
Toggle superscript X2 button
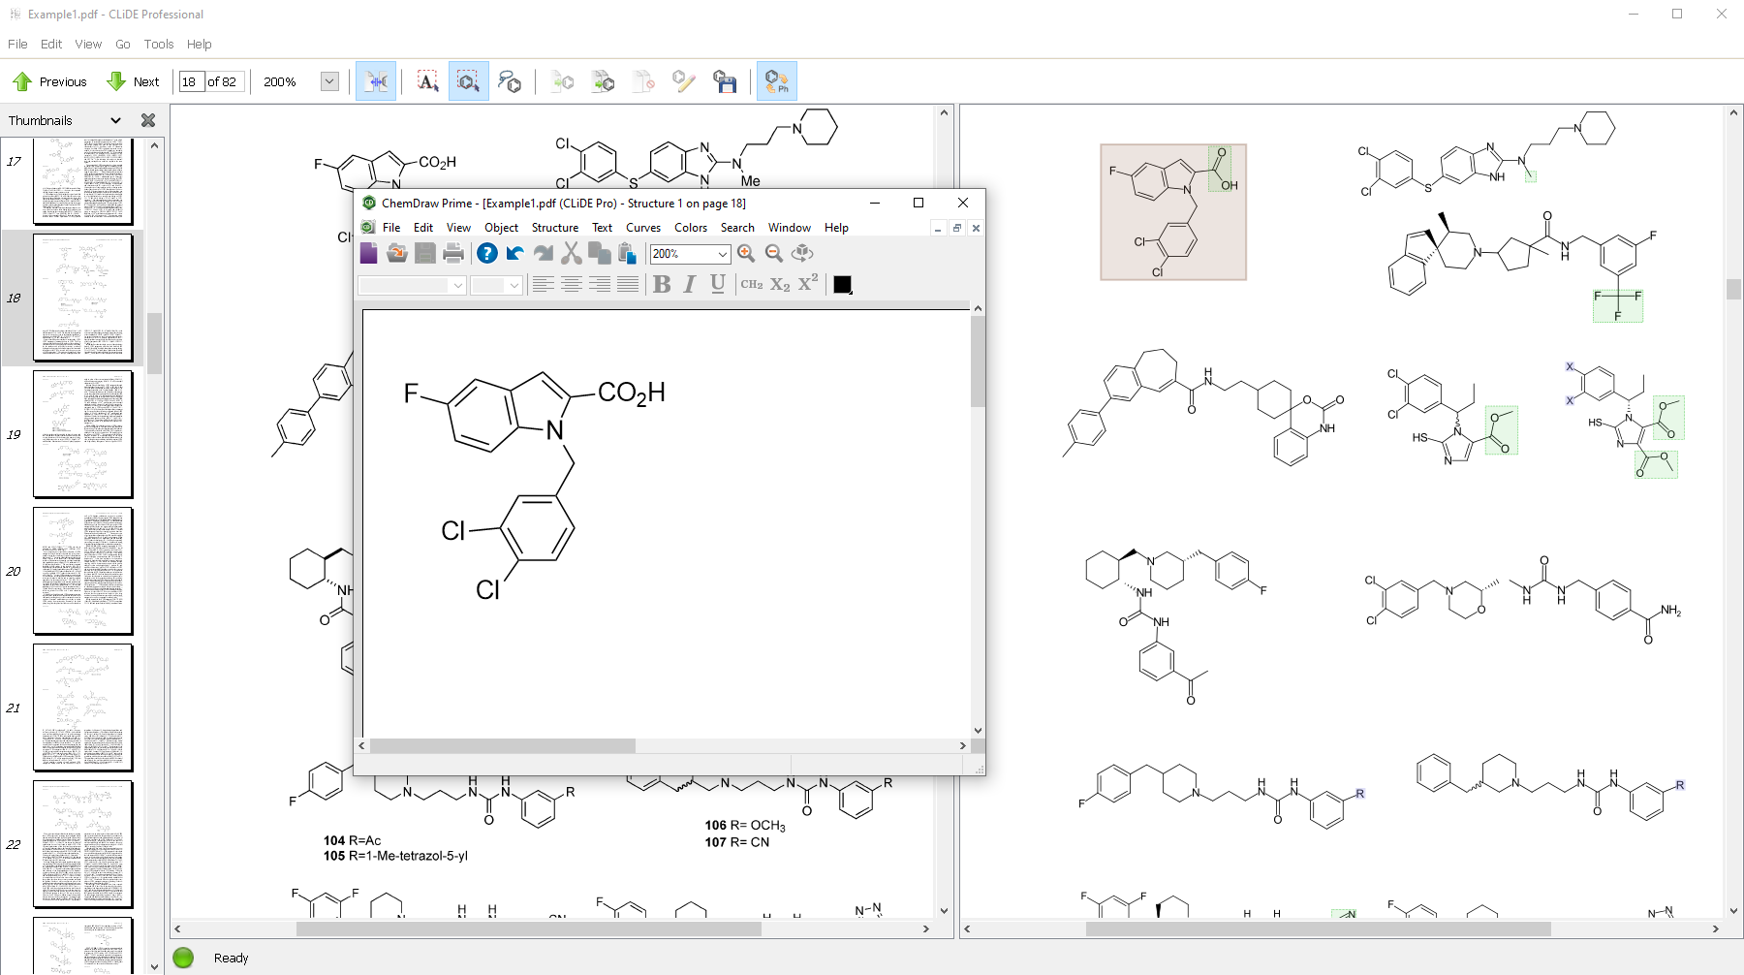(808, 283)
